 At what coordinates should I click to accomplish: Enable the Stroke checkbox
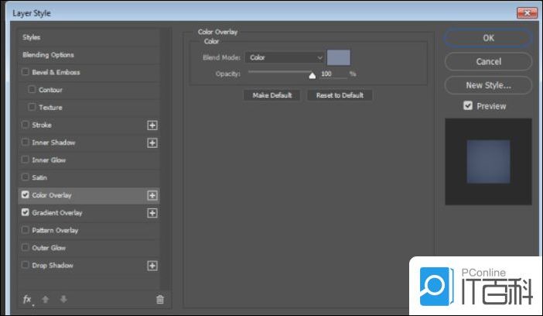(x=25, y=125)
